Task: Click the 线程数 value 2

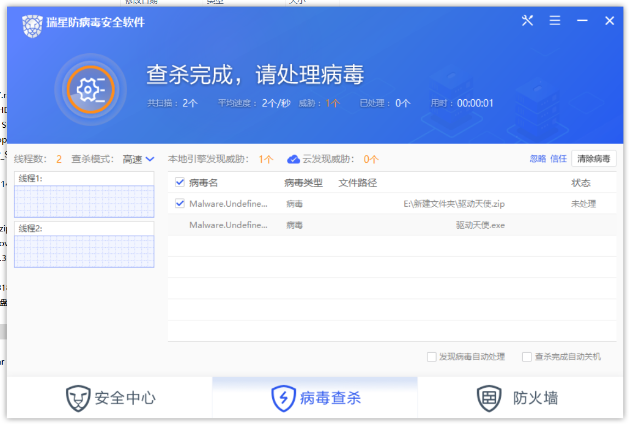Action: [x=59, y=160]
